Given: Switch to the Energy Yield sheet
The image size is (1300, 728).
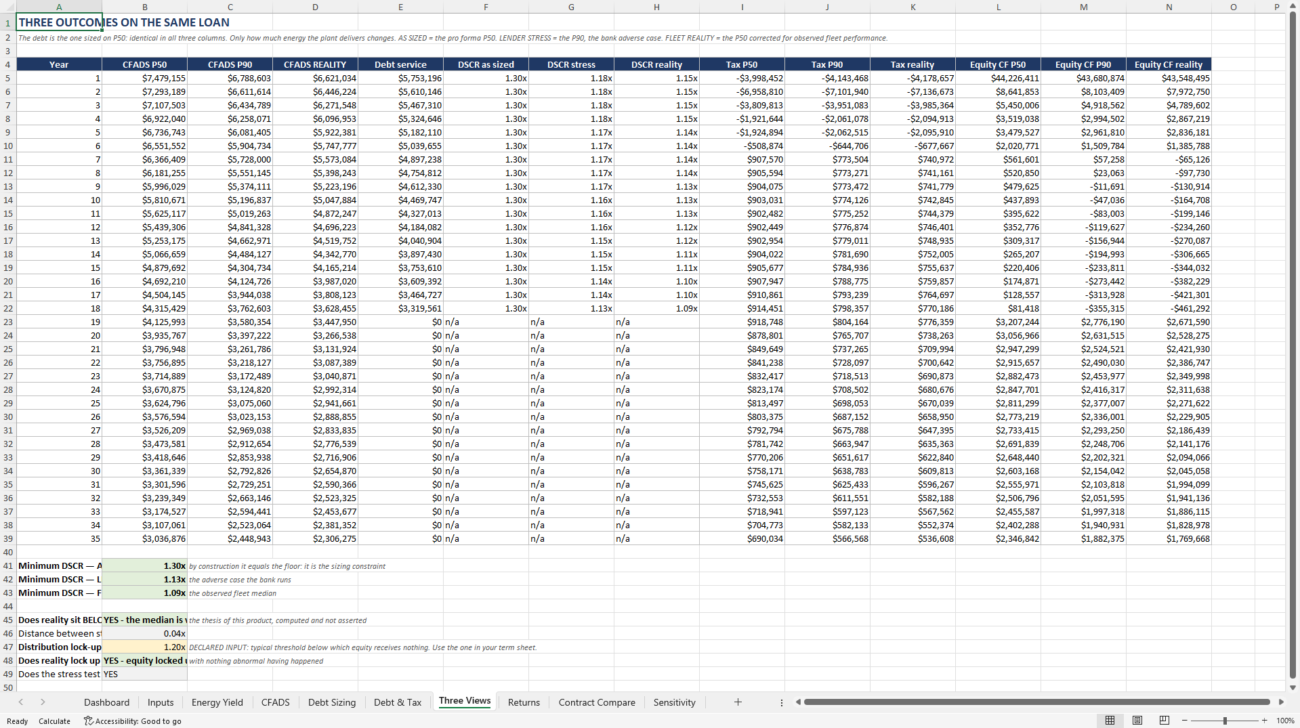Looking at the screenshot, I should [x=217, y=702].
